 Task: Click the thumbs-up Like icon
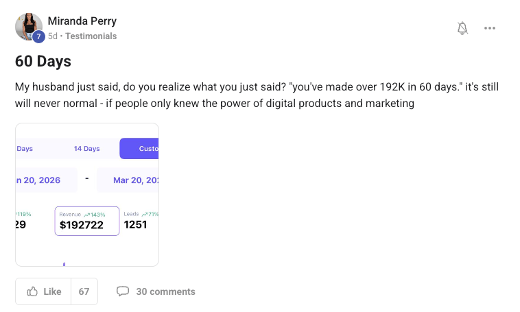coord(32,291)
